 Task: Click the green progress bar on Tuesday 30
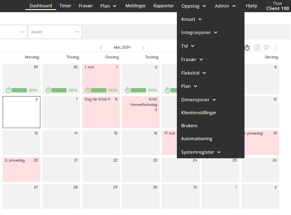tap(59, 90)
